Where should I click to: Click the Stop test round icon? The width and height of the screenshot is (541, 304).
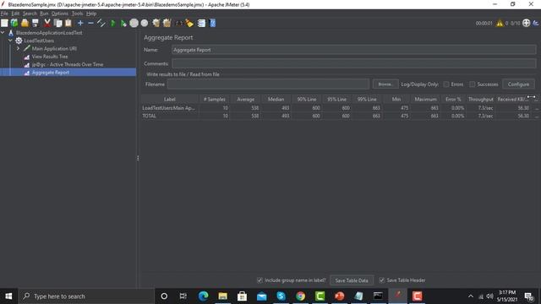[134, 23]
